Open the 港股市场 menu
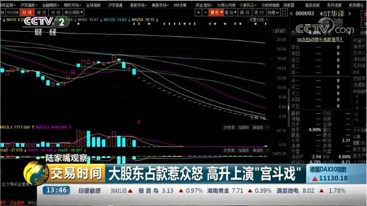The width and height of the screenshot is (367, 206). click(138, 5)
